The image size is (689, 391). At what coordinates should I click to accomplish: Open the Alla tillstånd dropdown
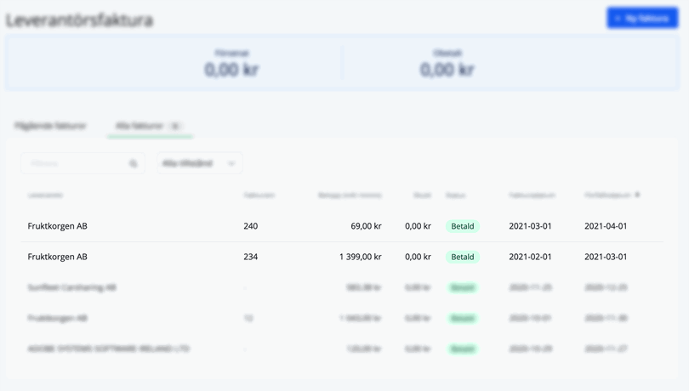198,163
